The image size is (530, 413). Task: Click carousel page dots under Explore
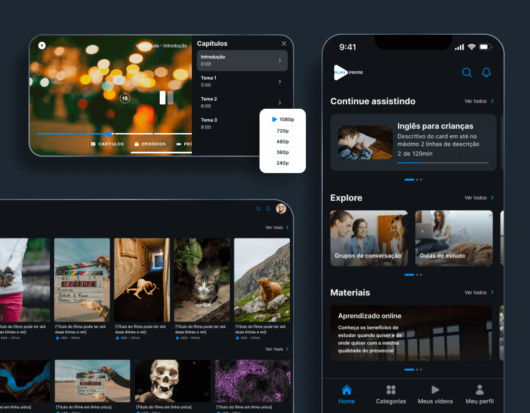(x=413, y=275)
